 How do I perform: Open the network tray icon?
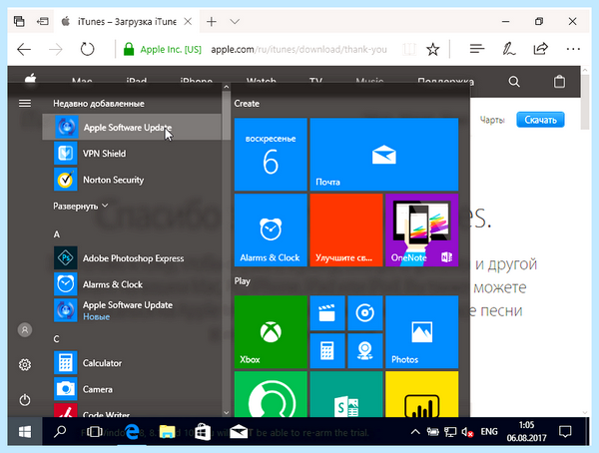click(x=450, y=432)
